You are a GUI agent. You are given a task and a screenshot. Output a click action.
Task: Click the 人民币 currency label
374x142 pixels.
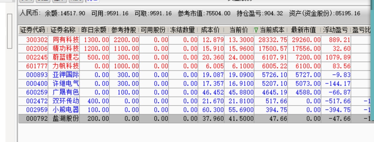[30, 14]
